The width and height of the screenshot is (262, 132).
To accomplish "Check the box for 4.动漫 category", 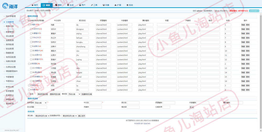I will (29, 90).
